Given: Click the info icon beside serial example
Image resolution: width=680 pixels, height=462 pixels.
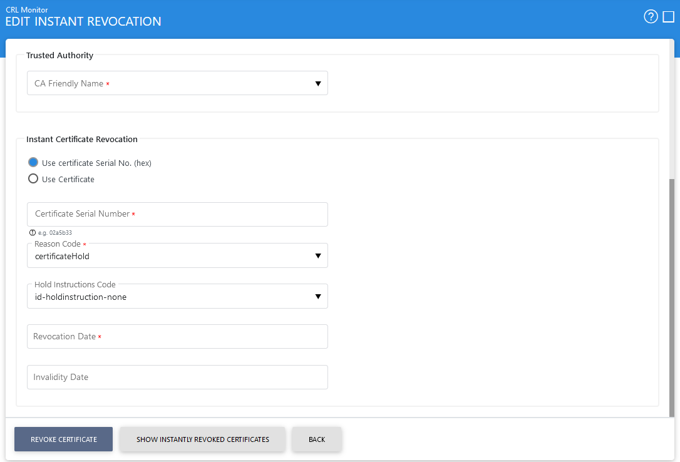Looking at the screenshot, I should coord(33,232).
